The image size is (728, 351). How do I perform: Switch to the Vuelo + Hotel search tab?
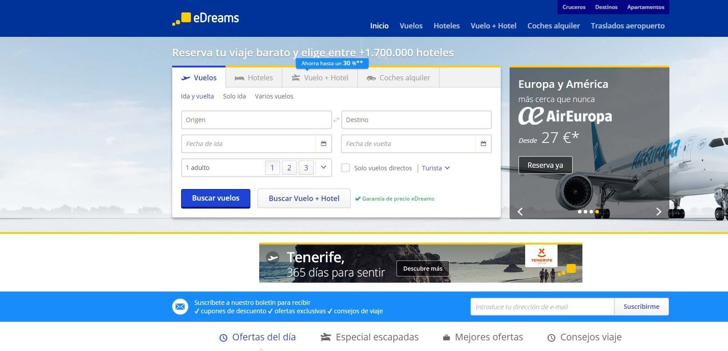point(320,78)
